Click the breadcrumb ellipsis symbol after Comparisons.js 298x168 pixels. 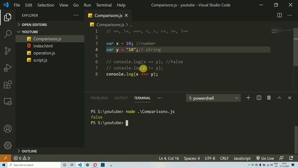click(x=131, y=25)
